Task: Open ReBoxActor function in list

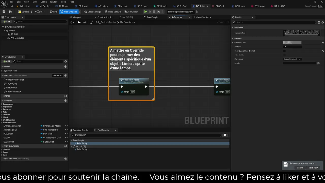Action: tap(11, 87)
